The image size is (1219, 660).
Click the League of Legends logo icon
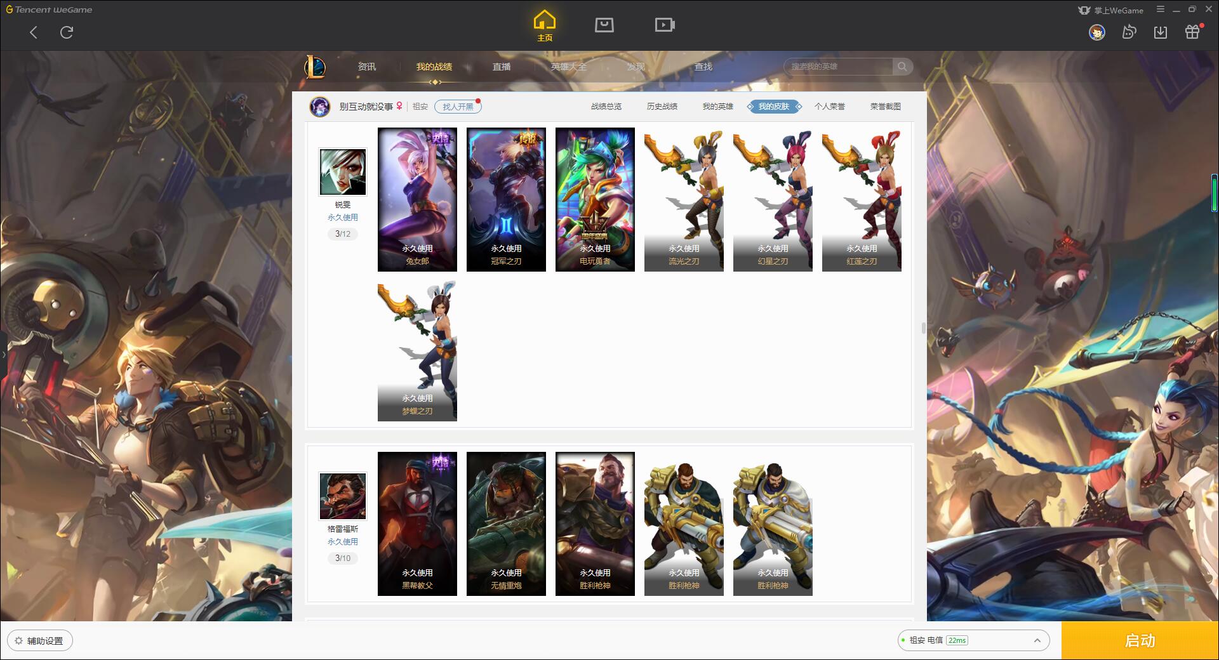coord(316,66)
